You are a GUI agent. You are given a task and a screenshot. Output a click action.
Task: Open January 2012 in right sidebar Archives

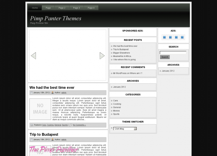tap(168, 71)
